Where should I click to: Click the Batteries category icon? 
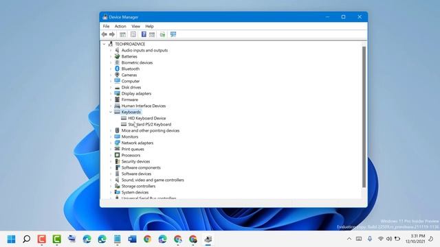pos(118,56)
